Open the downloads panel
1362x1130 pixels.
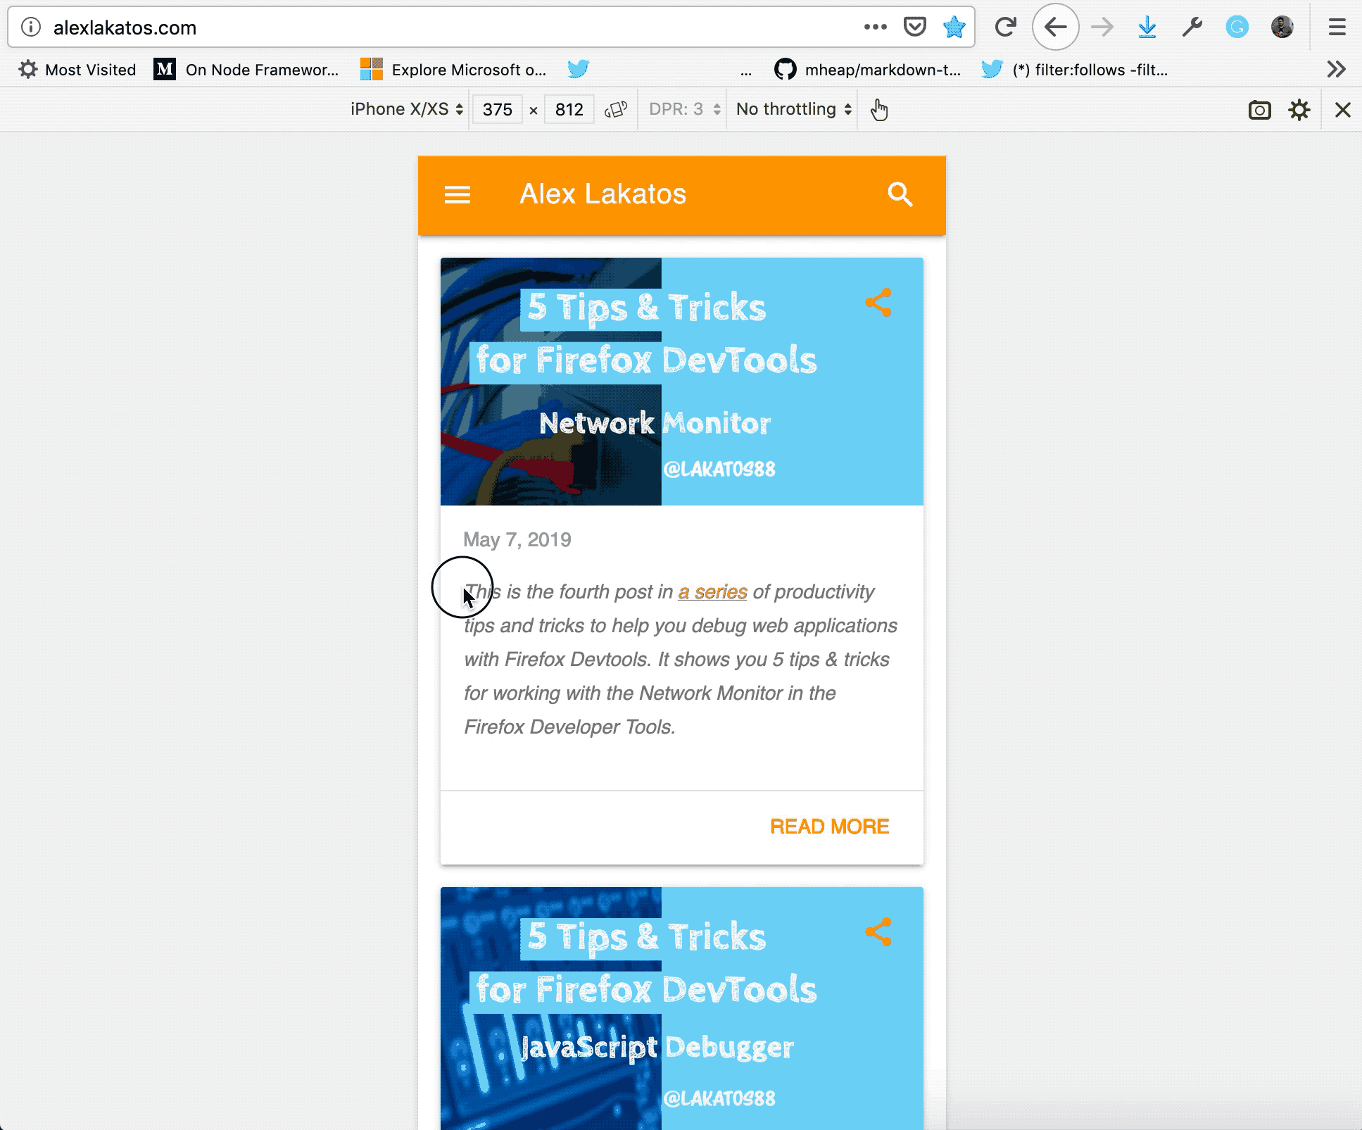1147,27
